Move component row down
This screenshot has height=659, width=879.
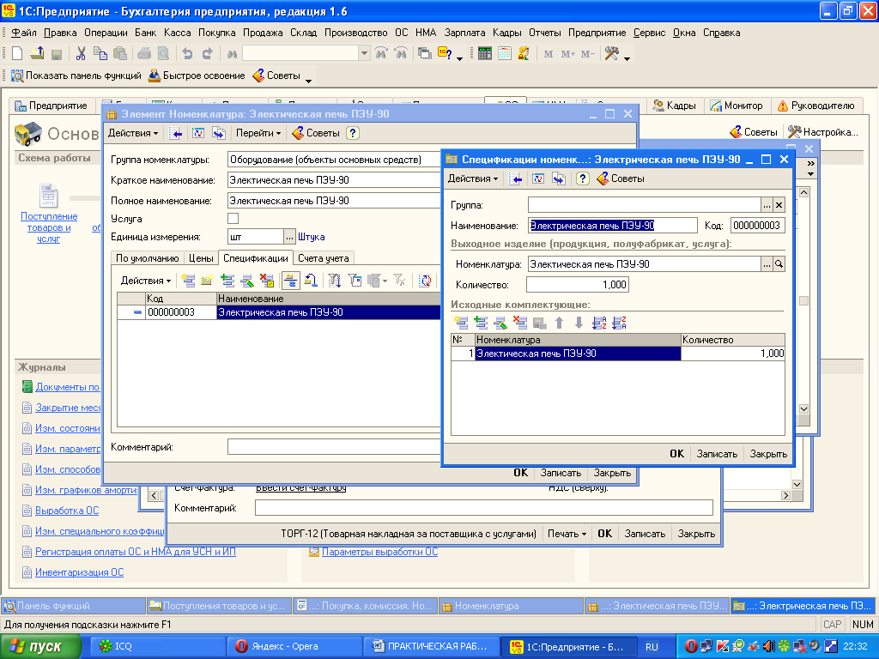[579, 323]
